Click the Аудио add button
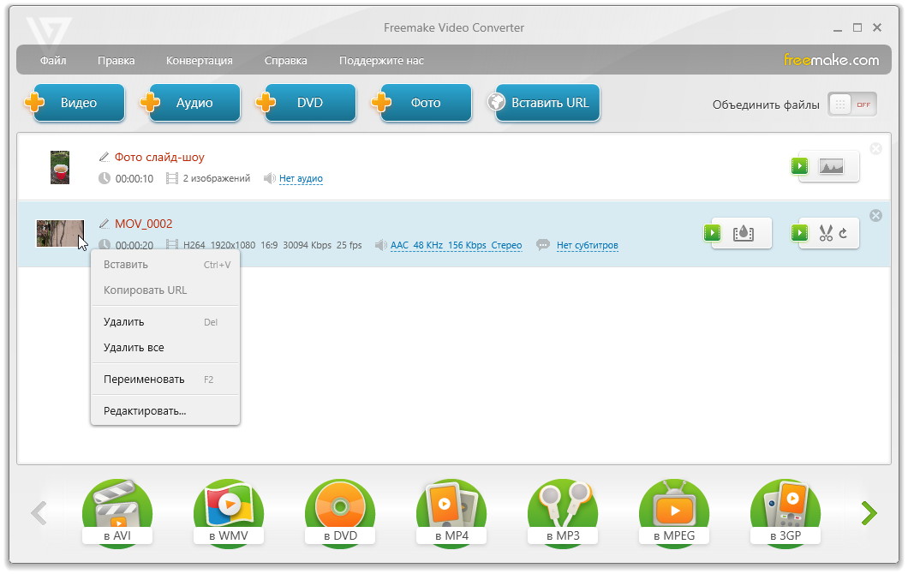 tap(191, 103)
